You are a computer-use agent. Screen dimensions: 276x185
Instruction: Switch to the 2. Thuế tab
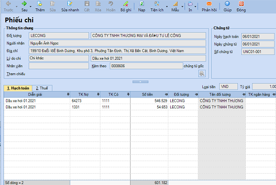click(42, 88)
